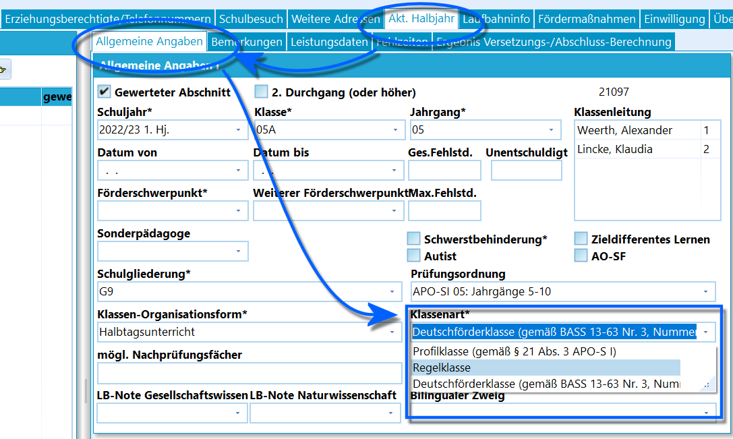The image size is (733, 439).
Task: Select the Allgemeine Angaben sub-tab
Action: pyautogui.click(x=149, y=41)
